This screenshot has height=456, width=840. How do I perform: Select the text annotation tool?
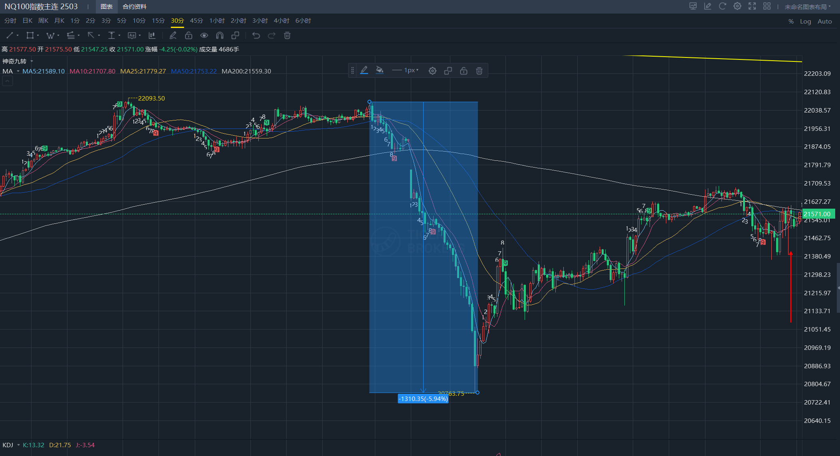click(132, 36)
